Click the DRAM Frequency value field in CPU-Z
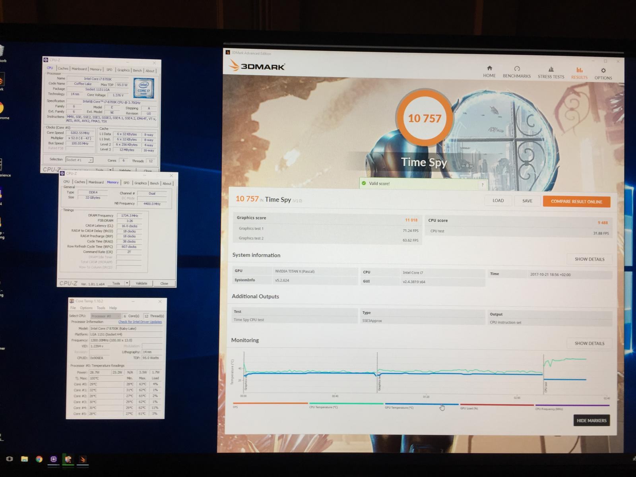 [x=130, y=215]
